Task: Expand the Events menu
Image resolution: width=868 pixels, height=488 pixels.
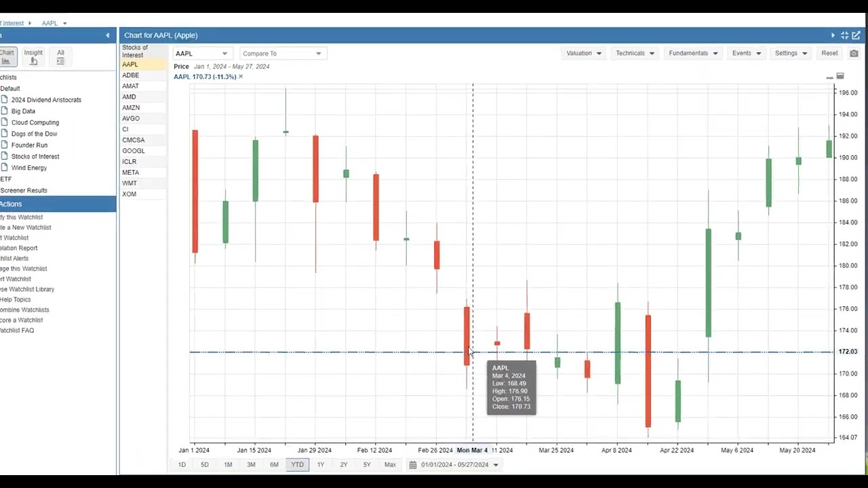Action: click(x=746, y=53)
